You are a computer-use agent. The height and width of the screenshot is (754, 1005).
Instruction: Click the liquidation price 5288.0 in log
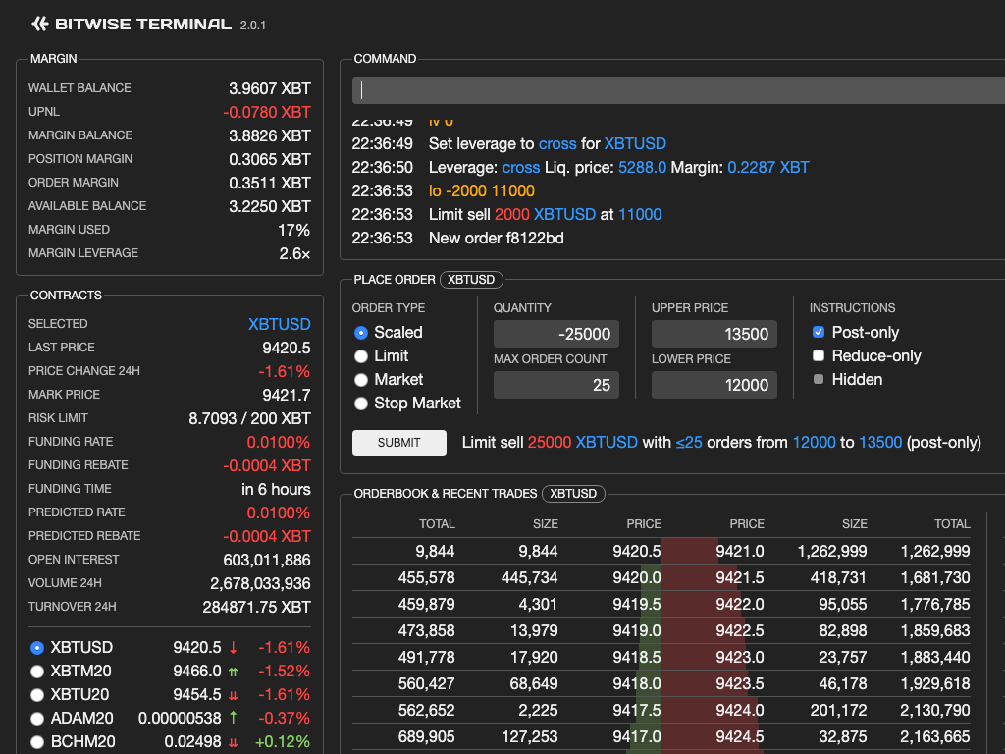point(642,167)
